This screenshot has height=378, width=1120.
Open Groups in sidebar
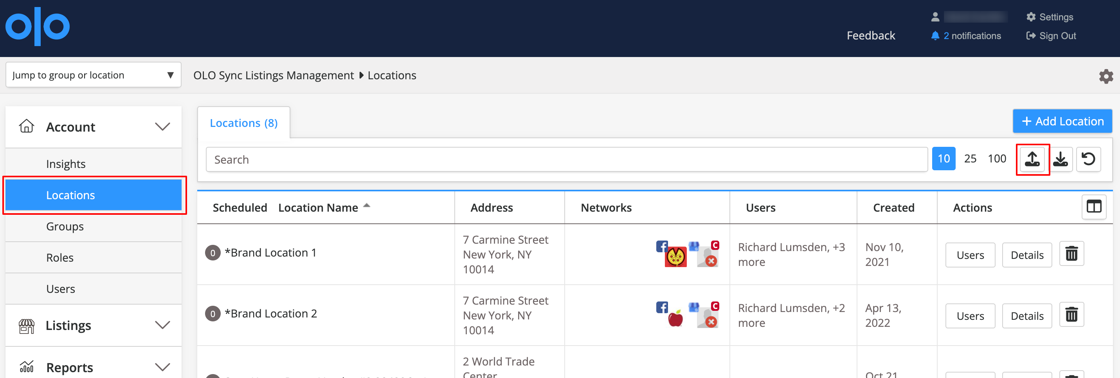(x=94, y=226)
